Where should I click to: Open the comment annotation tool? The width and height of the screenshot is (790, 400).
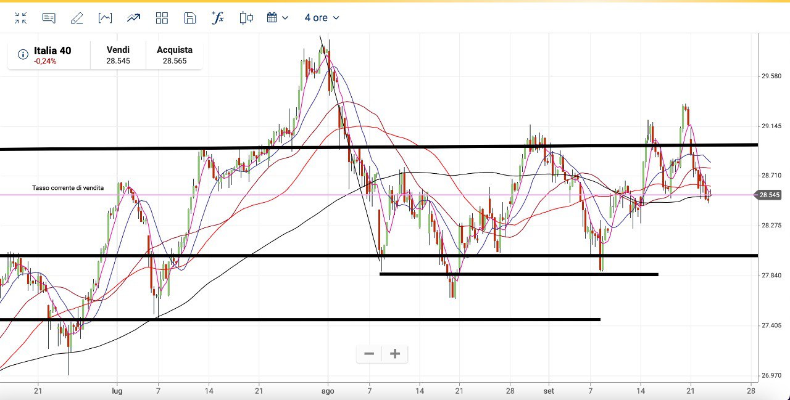(x=49, y=18)
